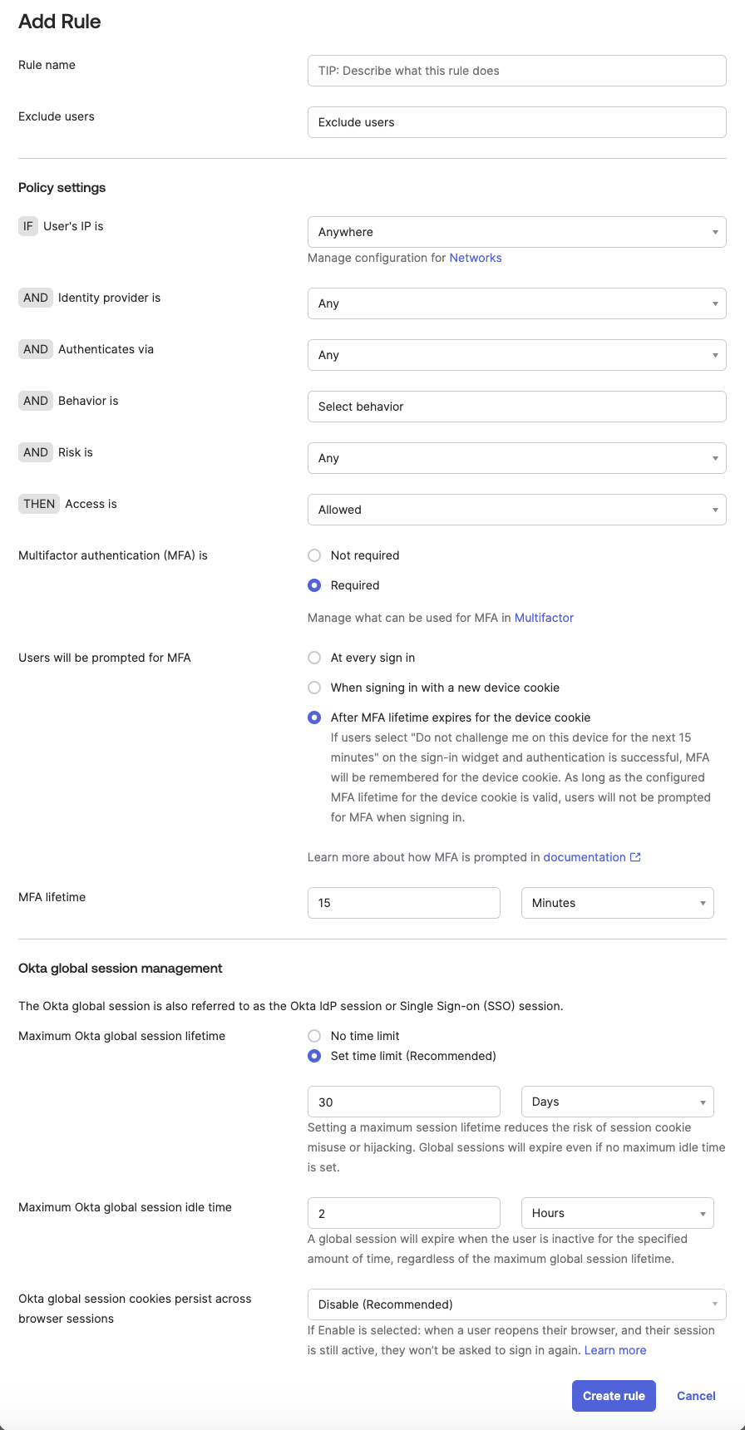
Task: Open the Multifactor settings link
Action: (544, 618)
